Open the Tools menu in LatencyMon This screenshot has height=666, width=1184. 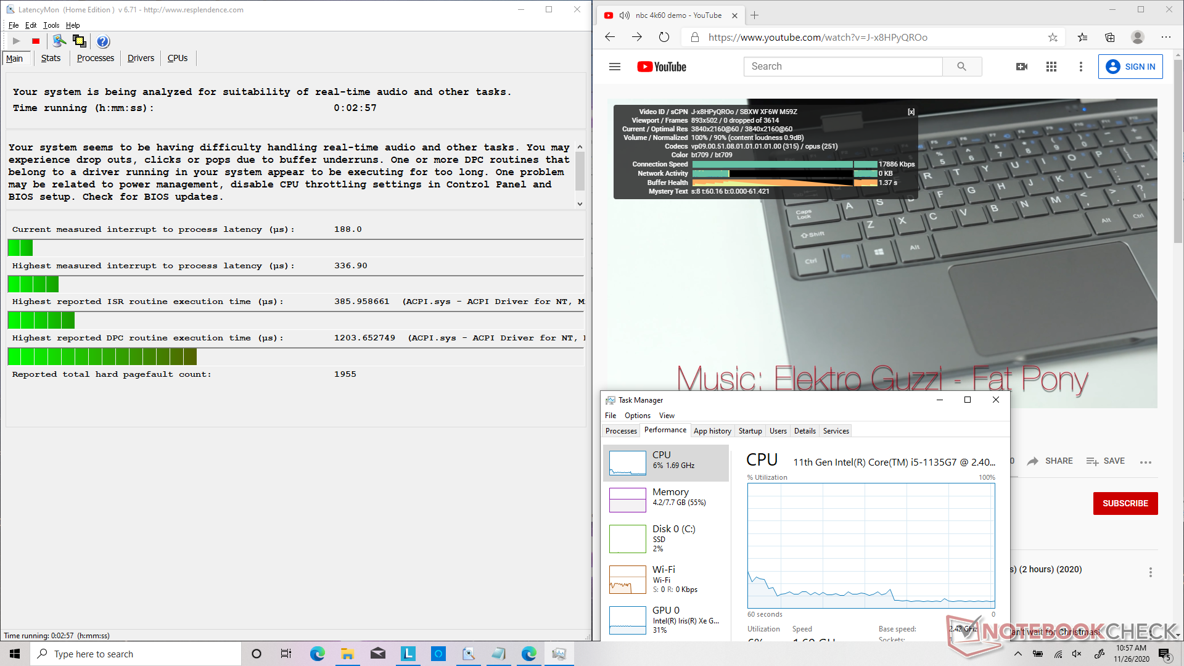[51, 25]
